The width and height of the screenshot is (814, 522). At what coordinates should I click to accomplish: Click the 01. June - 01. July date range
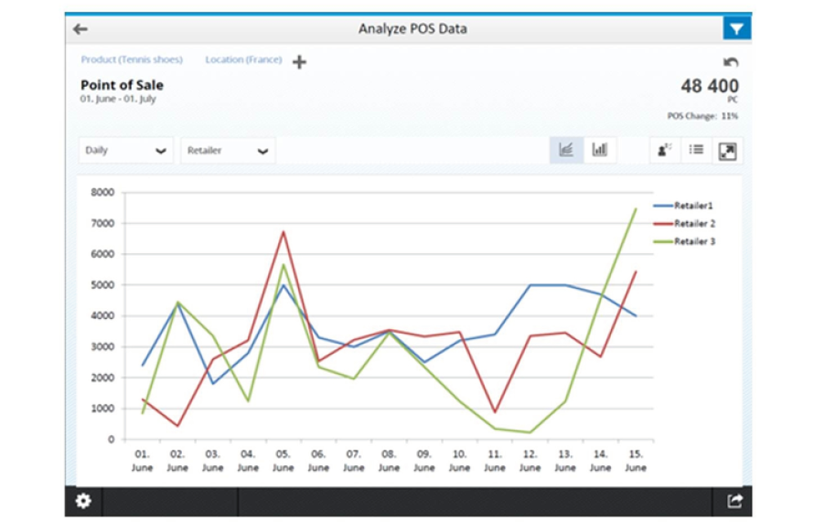click(118, 99)
